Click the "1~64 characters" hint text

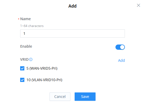(x=32, y=26)
